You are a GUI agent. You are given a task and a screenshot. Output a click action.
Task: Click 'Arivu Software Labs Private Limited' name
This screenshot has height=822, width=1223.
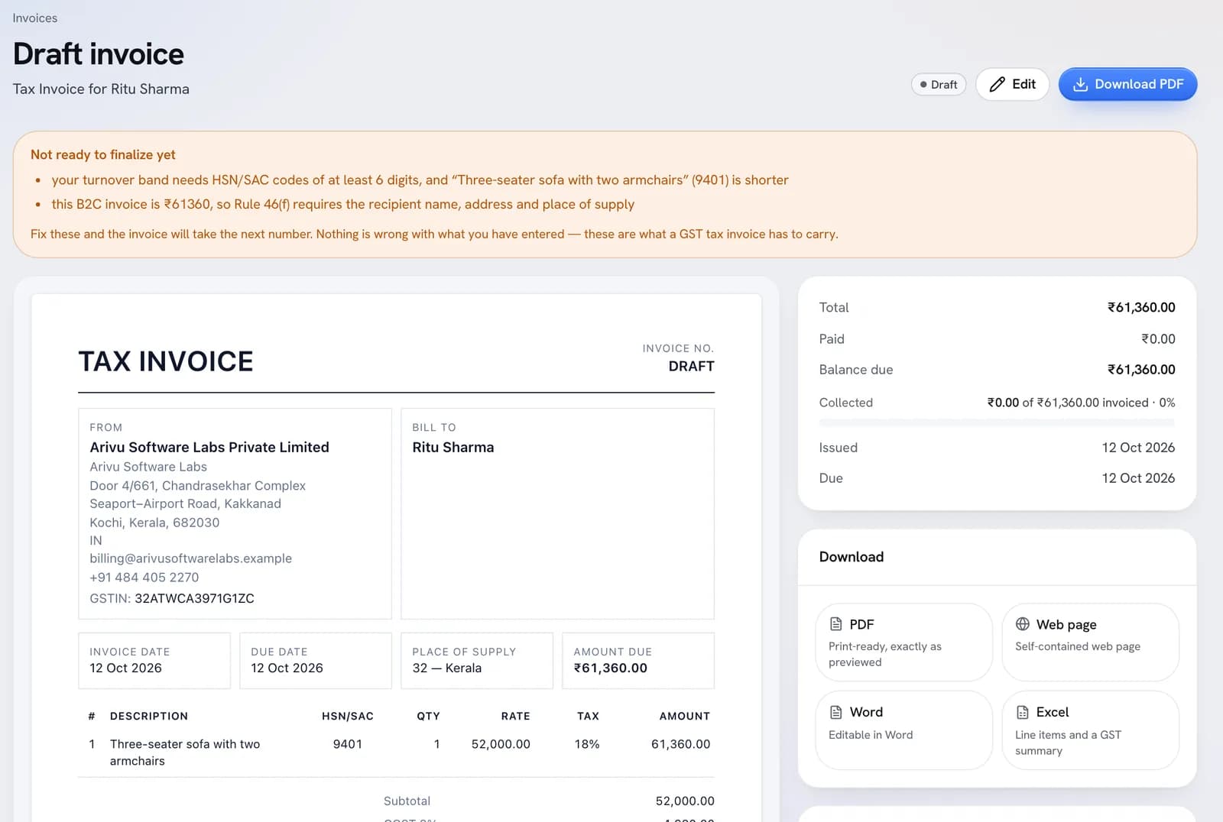coord(209,448)
